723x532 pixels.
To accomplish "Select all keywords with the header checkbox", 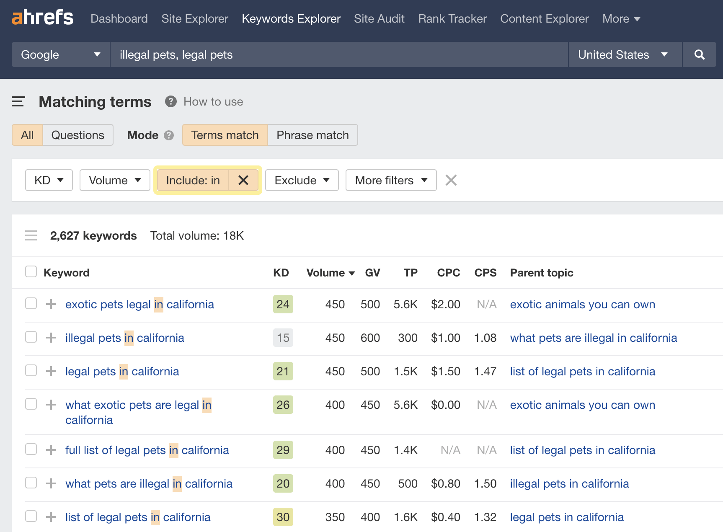I will click(x=31, y=271).
